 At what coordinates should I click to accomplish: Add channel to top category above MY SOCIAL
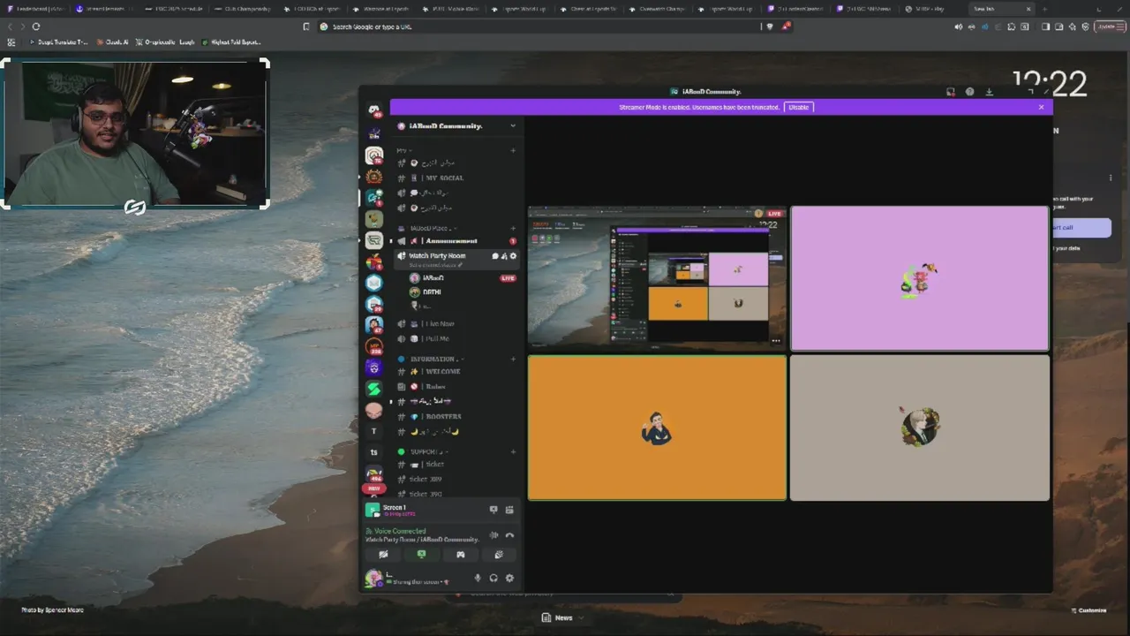coord(513,151)
